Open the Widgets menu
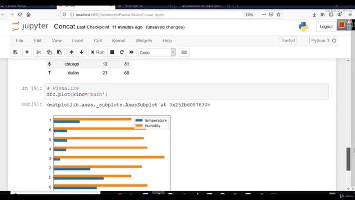The height and width of the screenshot is (200, 355). click(144, 41)
